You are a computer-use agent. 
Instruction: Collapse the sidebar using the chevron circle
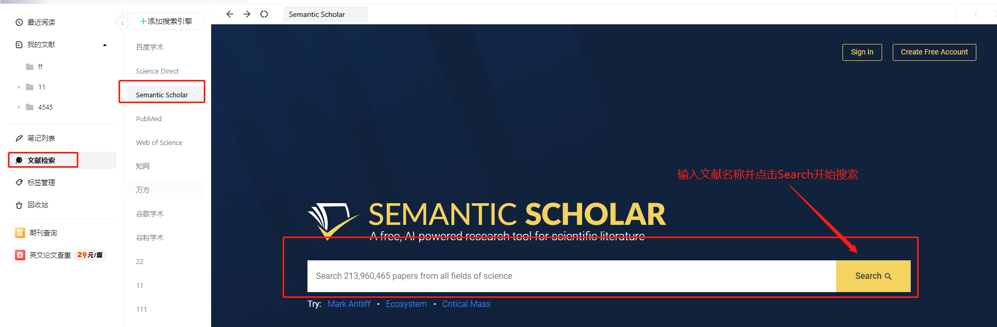coord(122,23)
